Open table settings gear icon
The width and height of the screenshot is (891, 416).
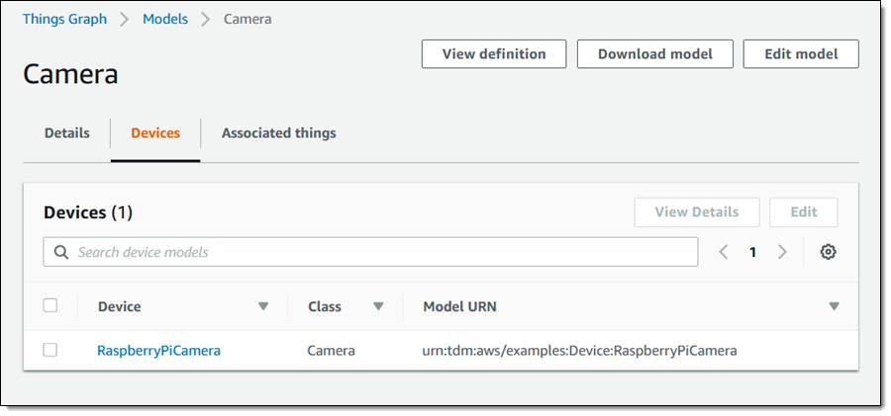tap(828, 252)
